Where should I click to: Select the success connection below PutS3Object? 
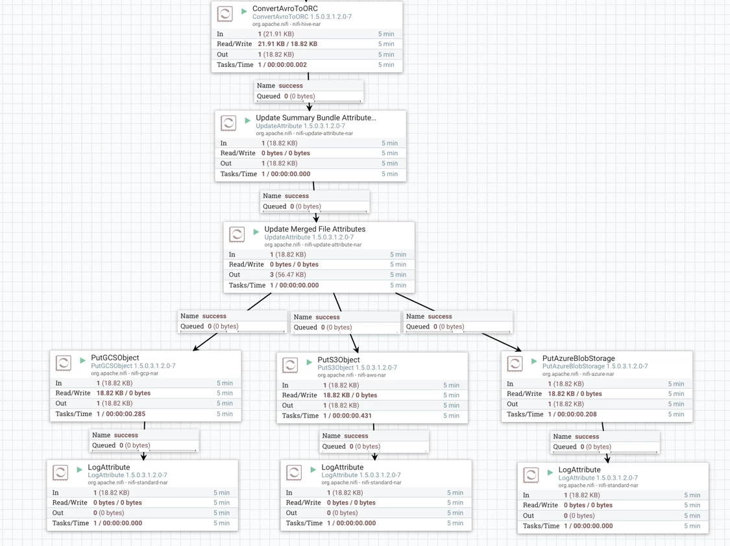[374, 441]
